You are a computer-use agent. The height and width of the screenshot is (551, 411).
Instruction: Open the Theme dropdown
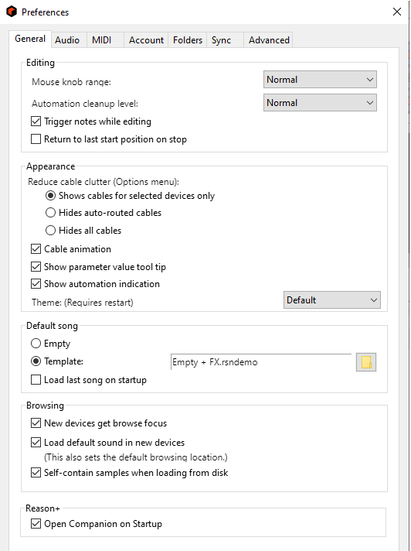point(331,299)
